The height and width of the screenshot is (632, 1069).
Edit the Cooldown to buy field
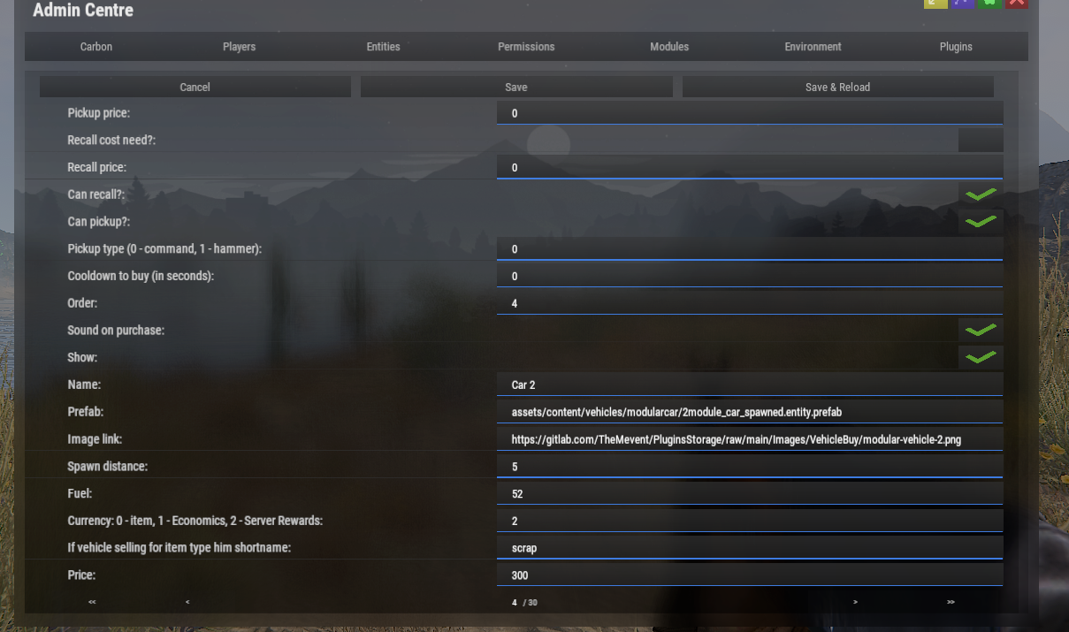750,277
